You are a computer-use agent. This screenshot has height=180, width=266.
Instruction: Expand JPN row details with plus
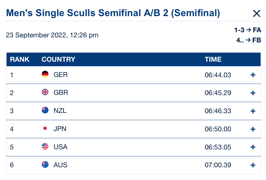click(253, 129)
